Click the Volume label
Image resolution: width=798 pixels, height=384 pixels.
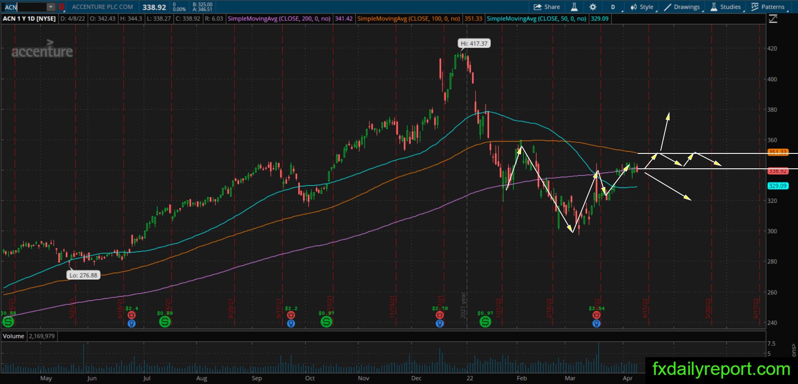[14, 336]
